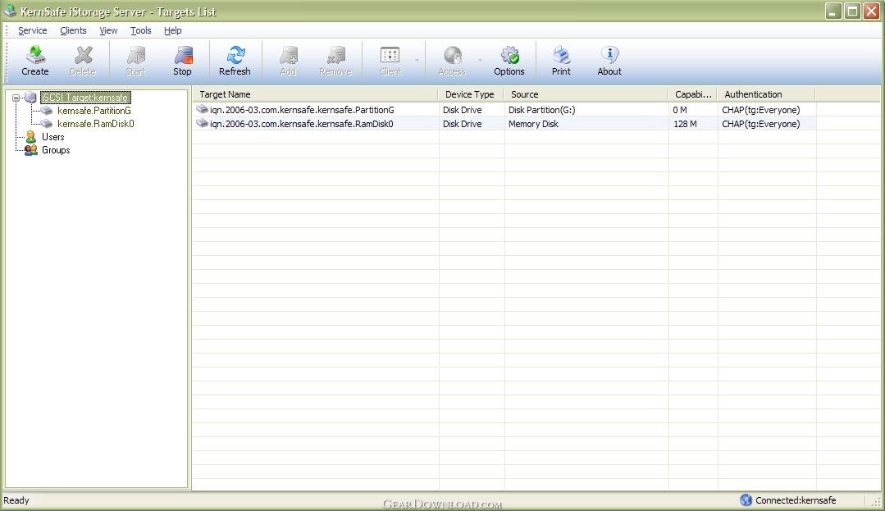
Task: Stop the service with the Stop icon
Action: click(183, 55)
